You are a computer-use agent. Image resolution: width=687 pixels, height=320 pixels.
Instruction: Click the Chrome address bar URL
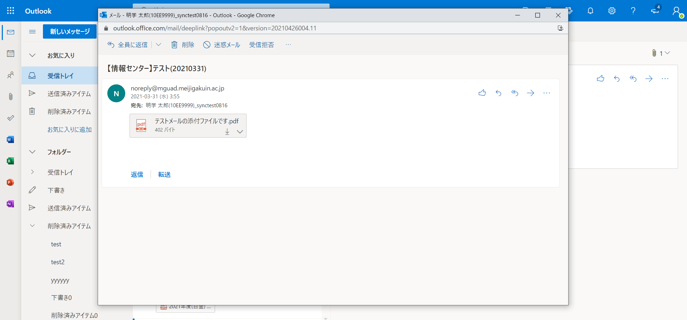point(215,28)
